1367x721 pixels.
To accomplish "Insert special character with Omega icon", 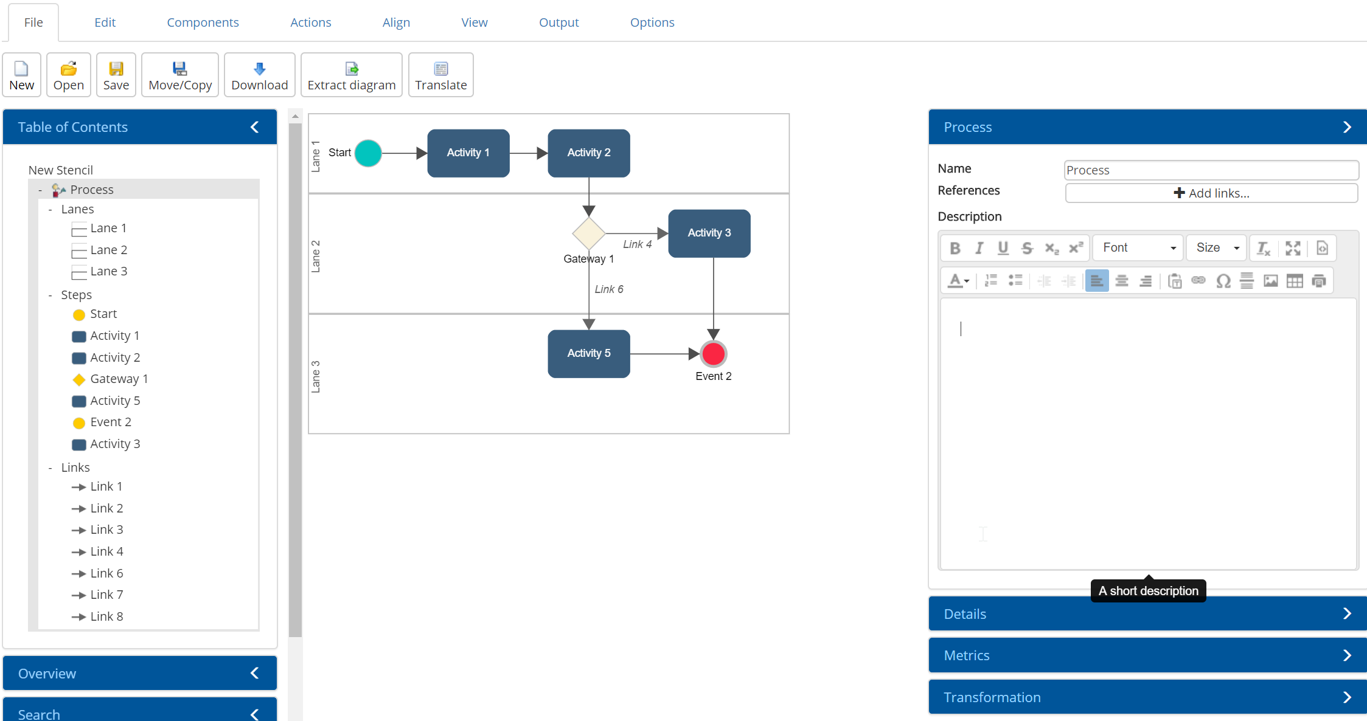I will (x=1223, y=281).
